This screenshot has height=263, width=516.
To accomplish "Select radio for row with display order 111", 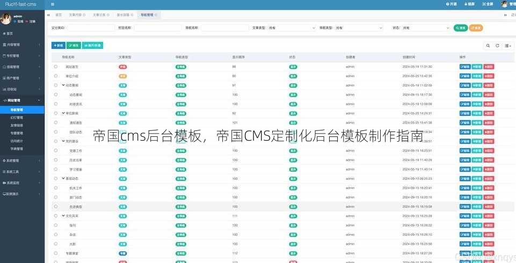I will point(56,216).
